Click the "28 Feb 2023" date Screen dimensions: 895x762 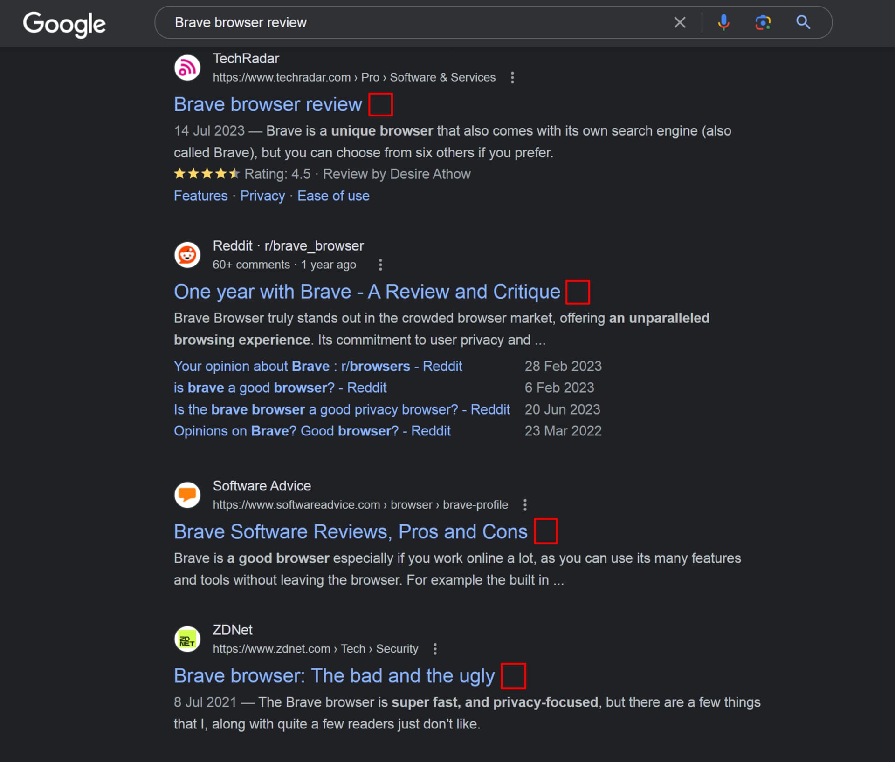point(563,366)
